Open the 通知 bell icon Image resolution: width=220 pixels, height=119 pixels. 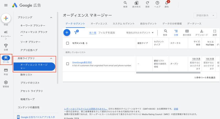pyautogui.click(x=167, y=3)
